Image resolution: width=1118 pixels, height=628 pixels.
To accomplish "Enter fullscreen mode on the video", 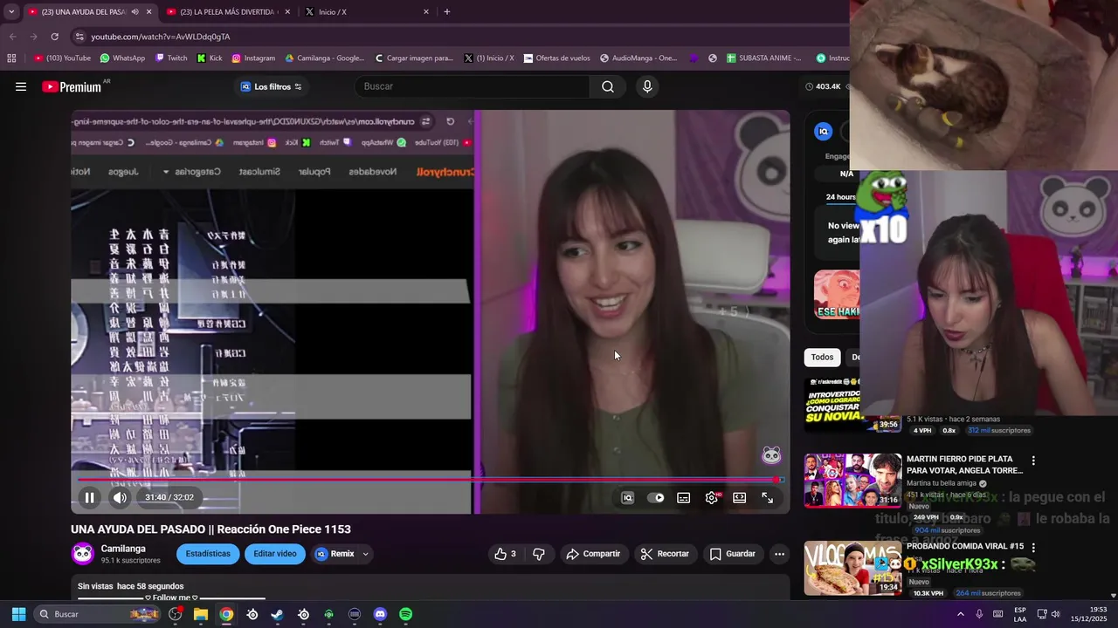I will tap(767, 497).
